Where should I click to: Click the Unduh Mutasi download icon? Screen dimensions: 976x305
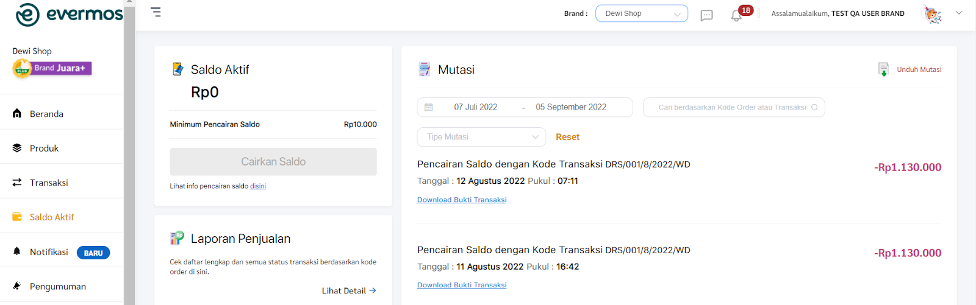(883, 69)
